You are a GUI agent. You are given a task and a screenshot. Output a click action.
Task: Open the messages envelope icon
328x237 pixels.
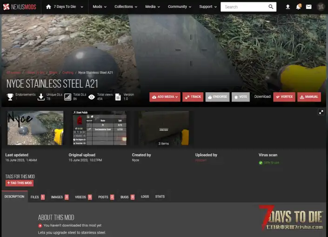[308, 7]
